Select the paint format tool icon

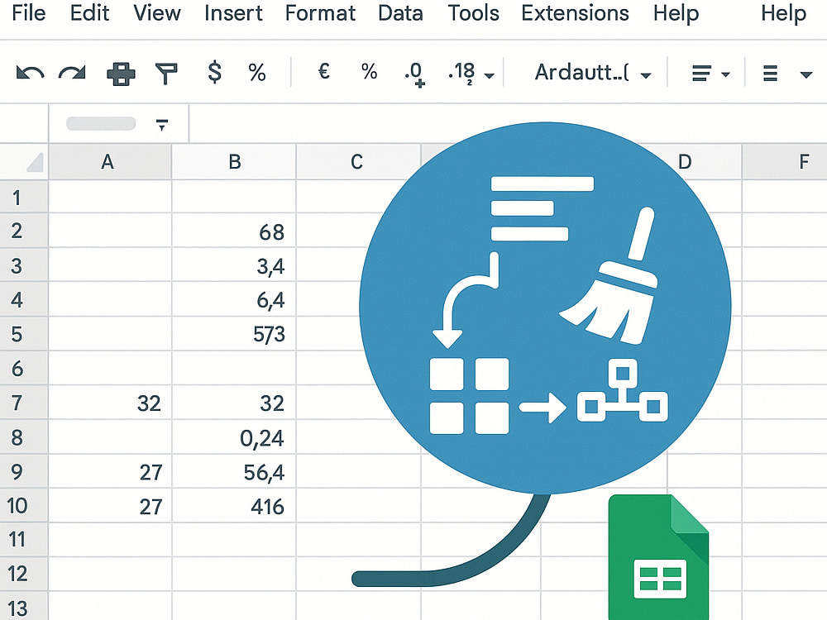coord(165,73)
